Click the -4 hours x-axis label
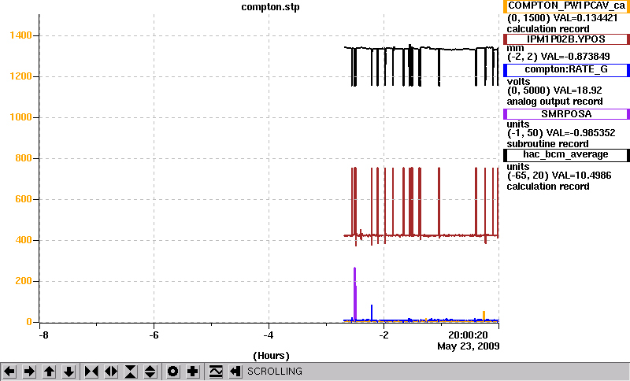The width and height of the screenshot is (630, 381). (269, 335)
